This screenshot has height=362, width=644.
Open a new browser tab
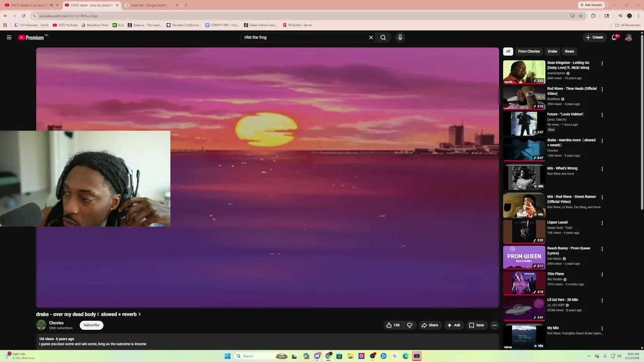tap(186, 5)
